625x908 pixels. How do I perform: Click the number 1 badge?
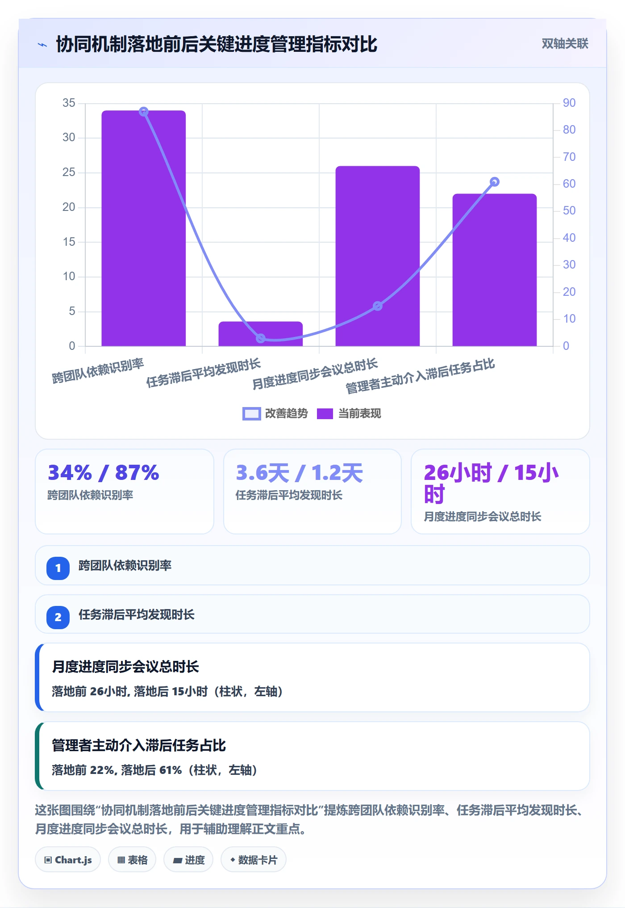58,568
